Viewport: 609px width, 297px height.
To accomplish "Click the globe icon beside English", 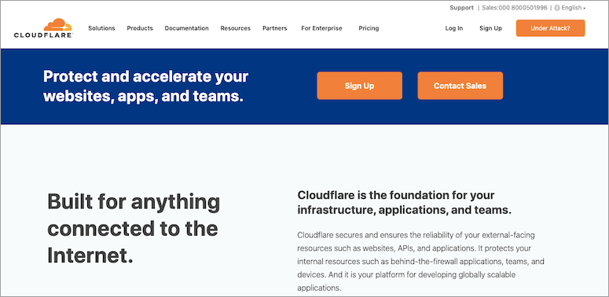I will click(557, 8).
